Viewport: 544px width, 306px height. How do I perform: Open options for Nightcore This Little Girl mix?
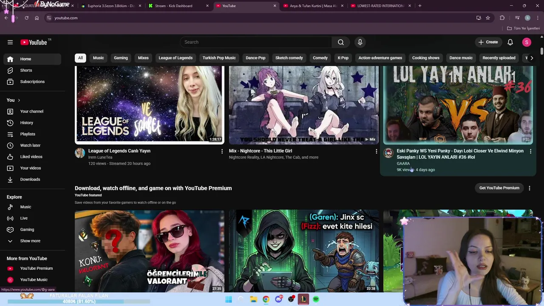point(376,151)
